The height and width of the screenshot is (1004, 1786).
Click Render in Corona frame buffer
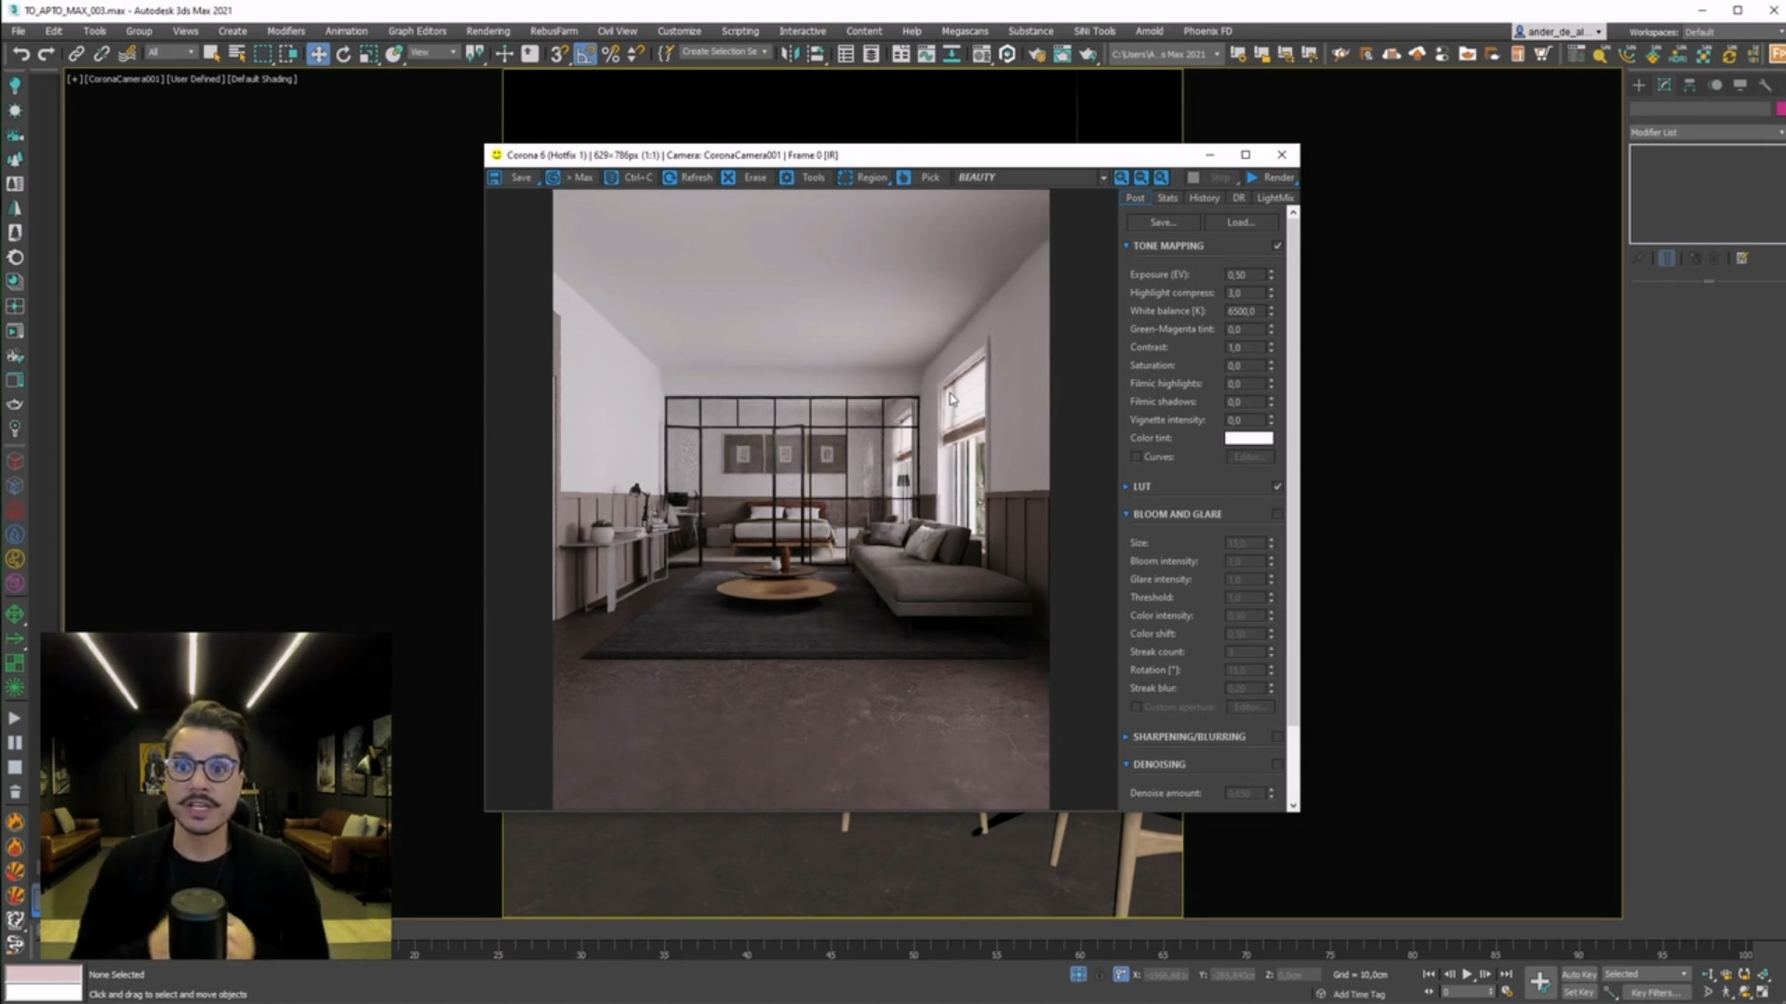pos(1270,178)
